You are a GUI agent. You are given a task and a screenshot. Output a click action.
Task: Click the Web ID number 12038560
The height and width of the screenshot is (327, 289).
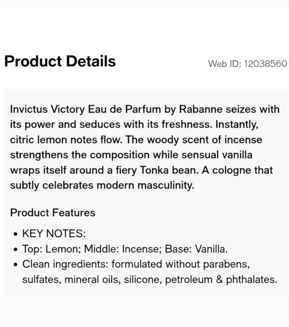pyautogui.click(x=265, y=64)
